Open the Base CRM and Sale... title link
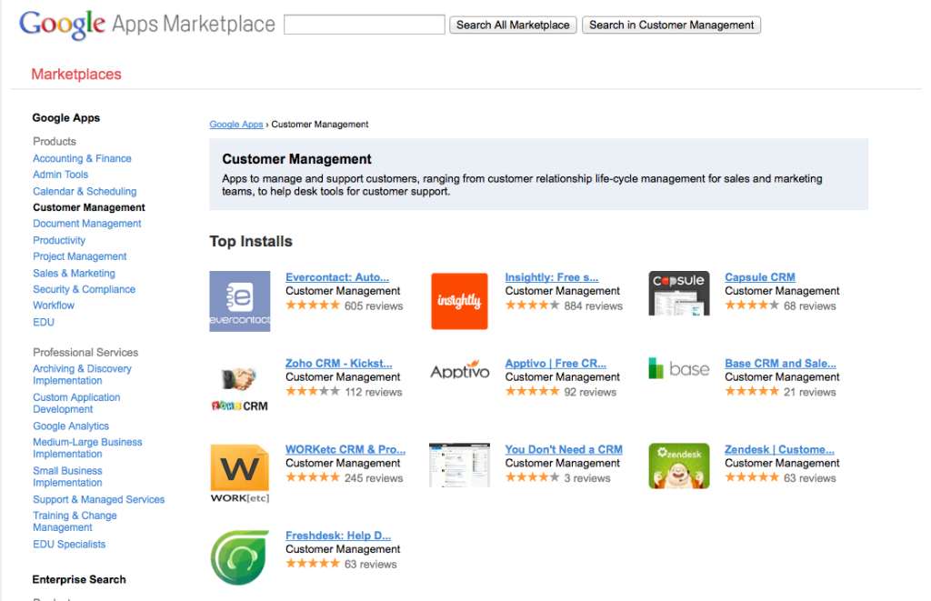 (781, 364)
